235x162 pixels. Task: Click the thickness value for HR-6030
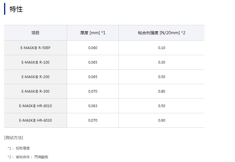[x=93, y=120]
